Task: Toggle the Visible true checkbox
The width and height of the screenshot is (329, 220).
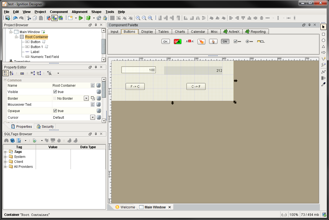Action: 55,92
